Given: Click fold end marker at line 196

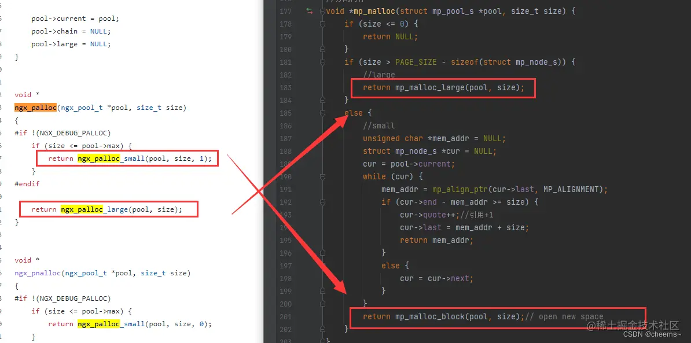Looking at the screenshot, I should click(x=322, y=253).
